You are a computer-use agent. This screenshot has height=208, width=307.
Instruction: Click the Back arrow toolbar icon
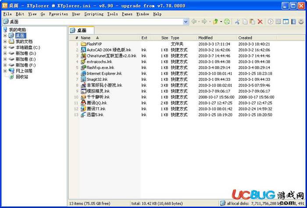coord(194,22)
